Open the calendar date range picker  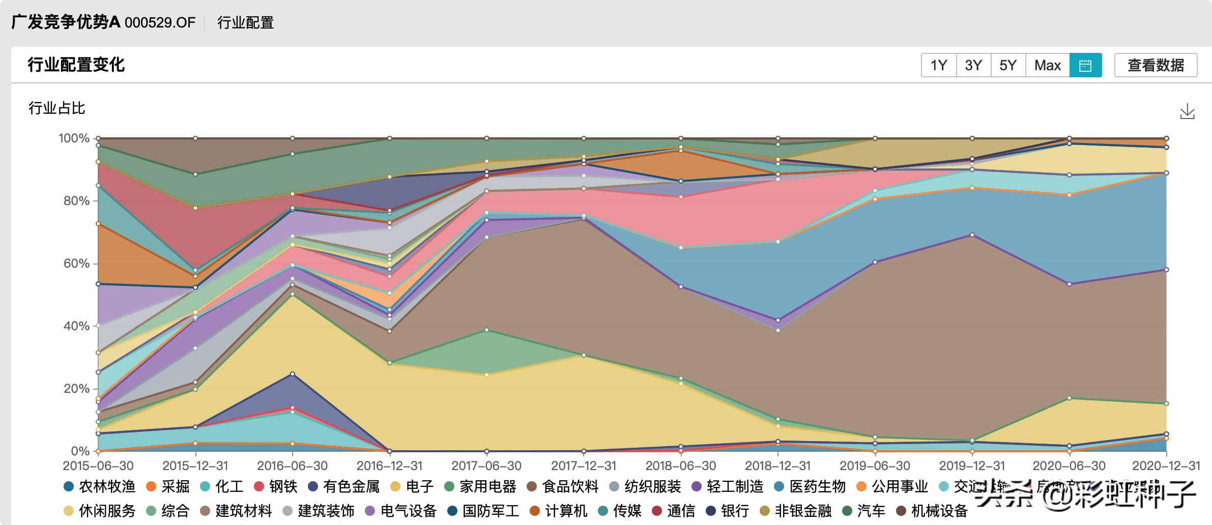tap(1085, 65)
